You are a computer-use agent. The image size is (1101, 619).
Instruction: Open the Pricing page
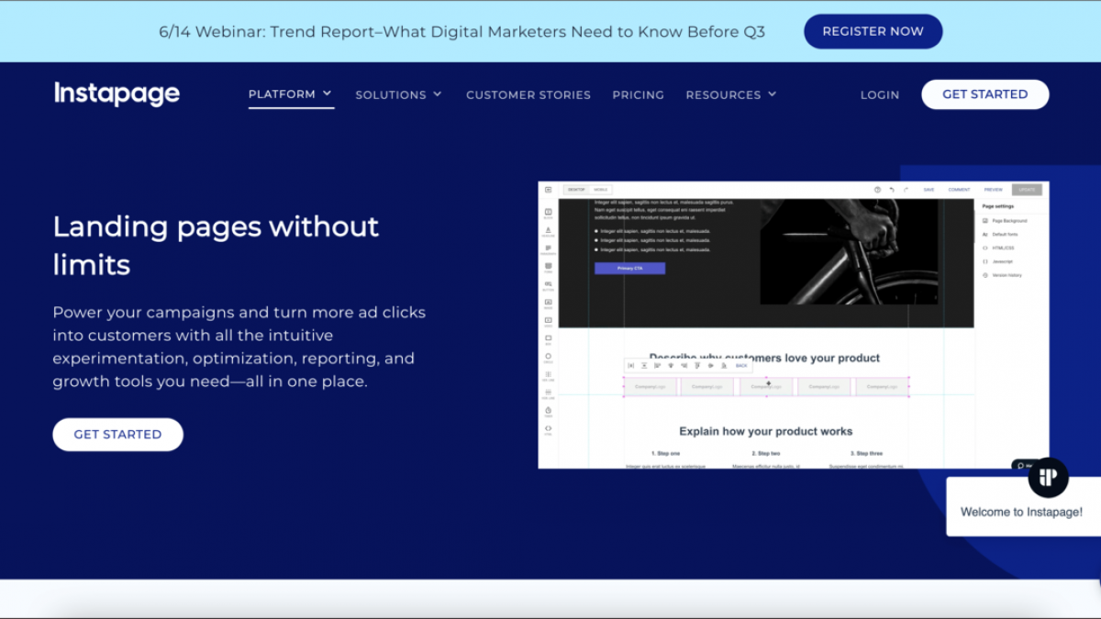click(639, 94)
